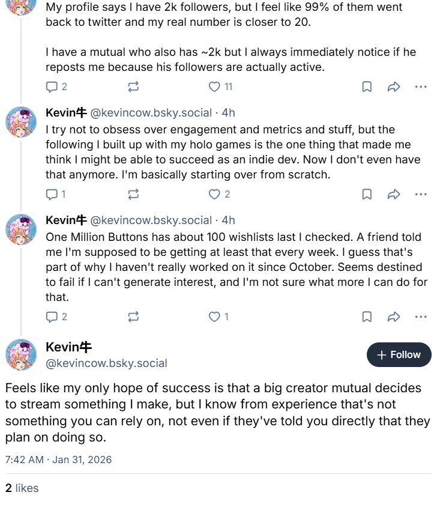440x528 pixels.
Task: Open the @kevincow.bsky.social handle under the main post
Action: click(x=106, y=363)
